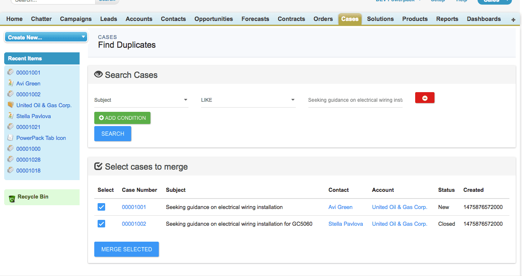The image size is (522, 276).
Task: Switch to the Home tab
Action: (x=15, y=19)
